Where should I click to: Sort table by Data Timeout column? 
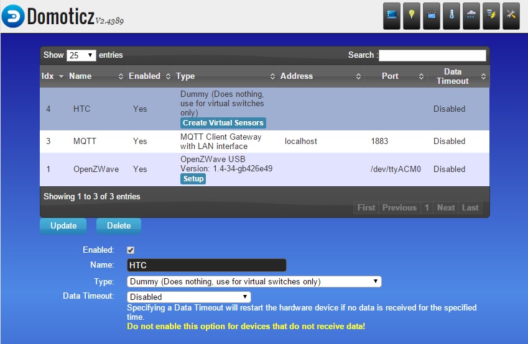click(x=458, y=76)
